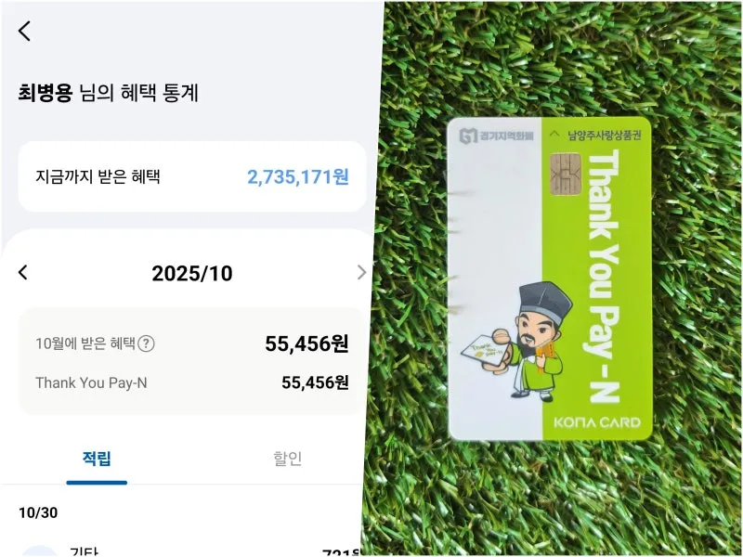Open help icon beside 10월에 받은 혜택
Screen dimensions: 743x557
(x=146, y=343)
